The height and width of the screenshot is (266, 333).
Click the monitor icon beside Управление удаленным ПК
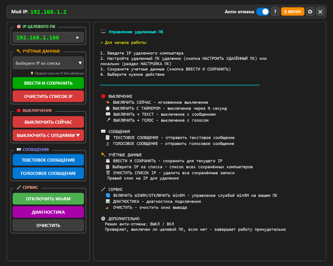pyautogui.click(x=103, y=32)
